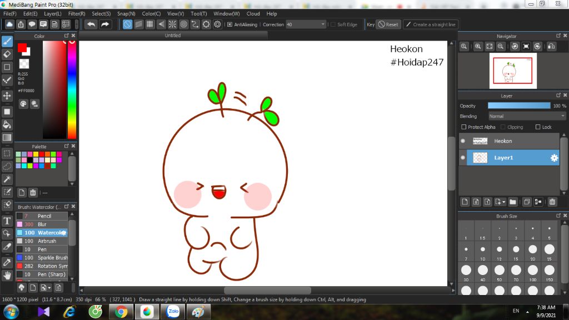
Task: Open Google Chrome from taskbar
Action: (121, 312)
